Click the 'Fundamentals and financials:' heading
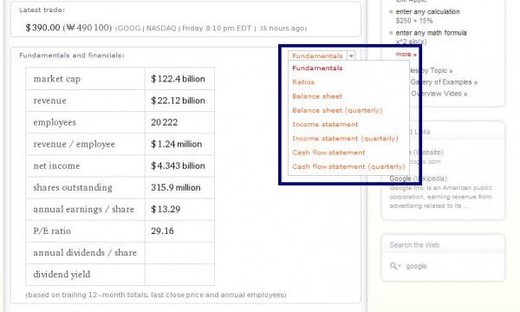Viewport: 520px width, 312px height. tap(72, 55)
